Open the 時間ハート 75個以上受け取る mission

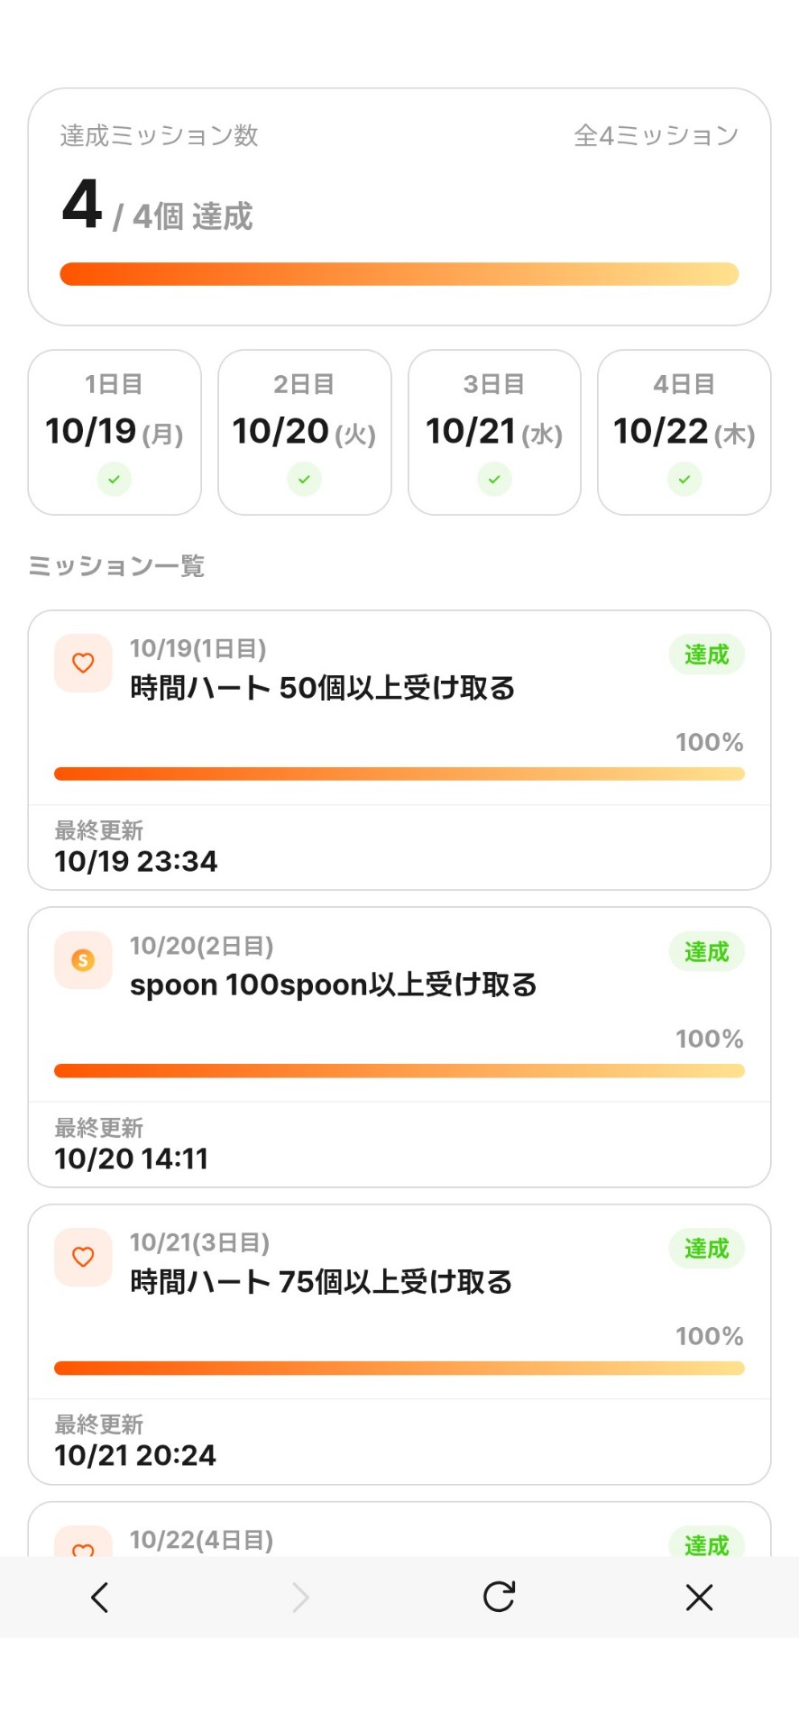tap(399, 1344)
